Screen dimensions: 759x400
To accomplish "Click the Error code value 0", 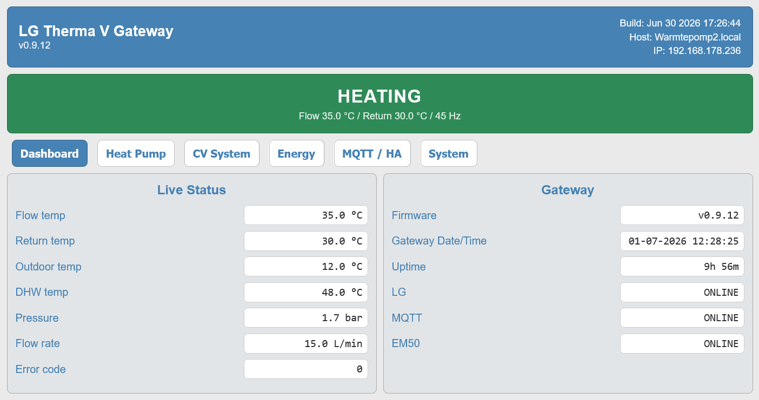I will click(306, 369).
